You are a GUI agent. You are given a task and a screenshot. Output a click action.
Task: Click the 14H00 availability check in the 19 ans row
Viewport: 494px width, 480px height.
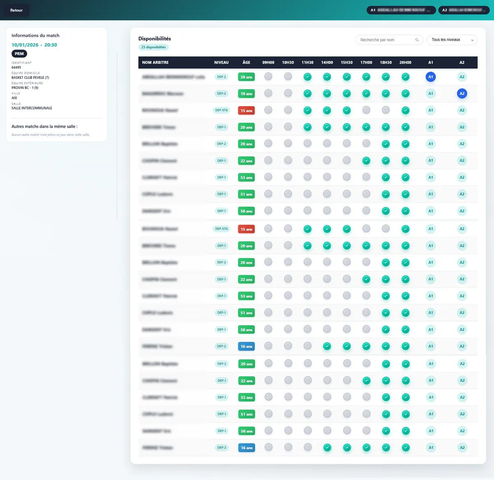point(327,94)
